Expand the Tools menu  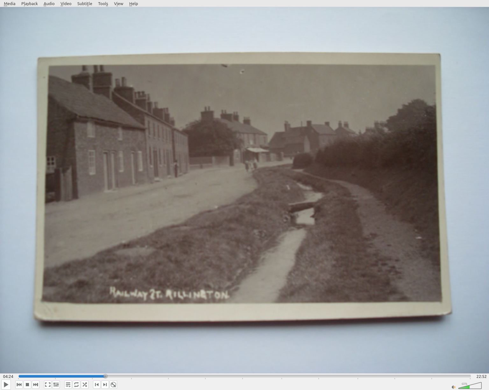click(x=103, y=3)
